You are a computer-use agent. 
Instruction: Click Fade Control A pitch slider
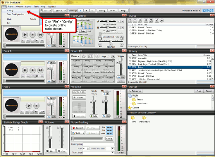coord(108,21)
